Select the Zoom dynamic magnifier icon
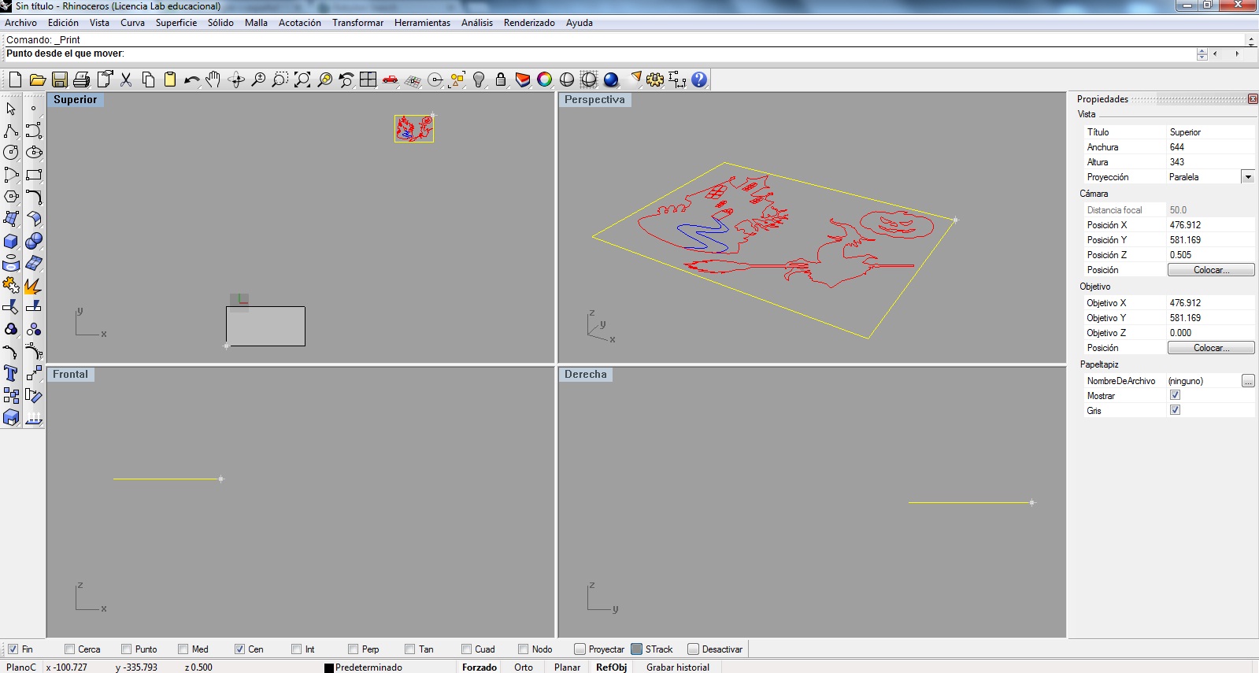This screenshot has height=673, width=1259. pyautogui.click(x=258, y=80)
